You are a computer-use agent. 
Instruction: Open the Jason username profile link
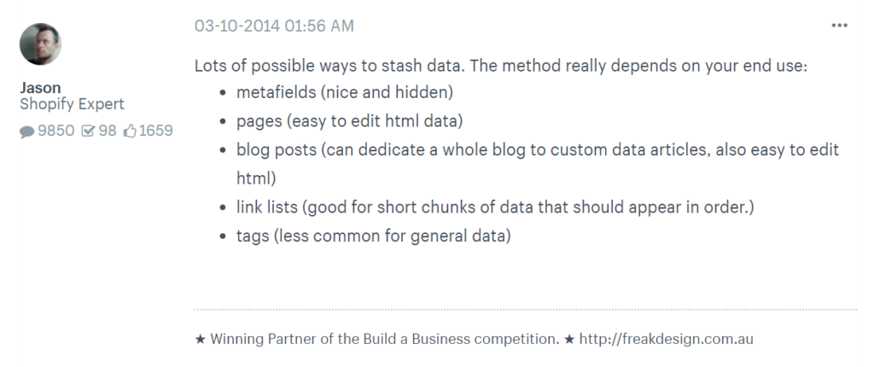40,88
